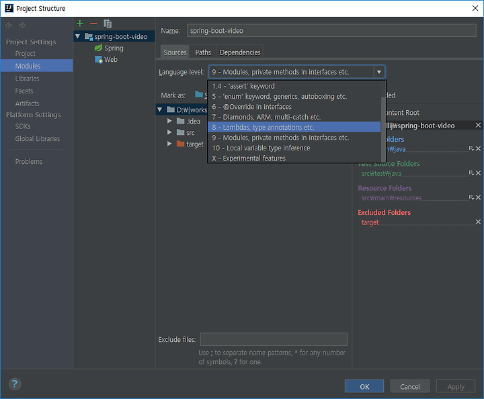Viewport: 484px width, 399px height.
Task: Switch to the Sources tab
Action: 175,52
